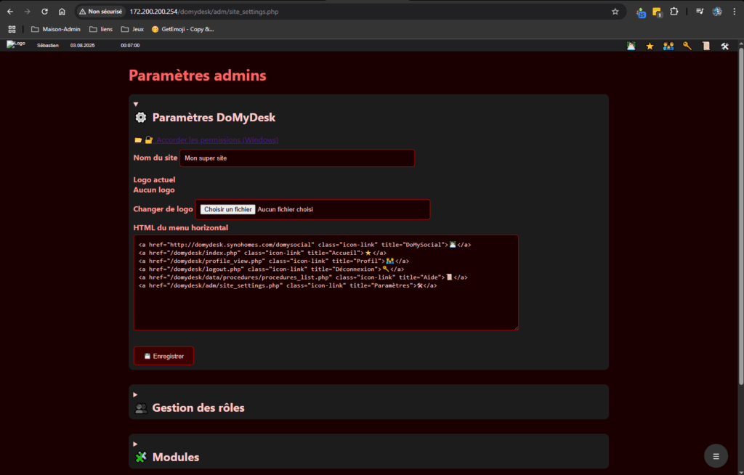
Task: Collapse the Paramètres DoMyDesk section
Action: pos(136,105)
